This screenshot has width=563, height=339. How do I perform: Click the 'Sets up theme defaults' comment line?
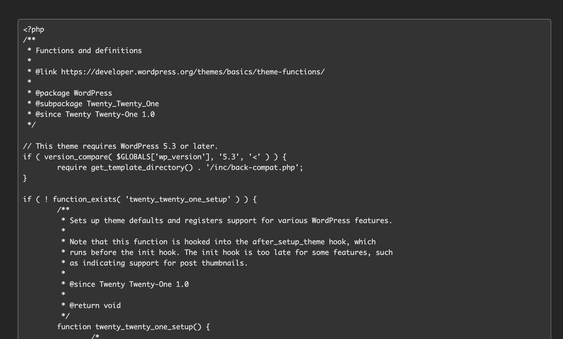(x=231, y=221)
